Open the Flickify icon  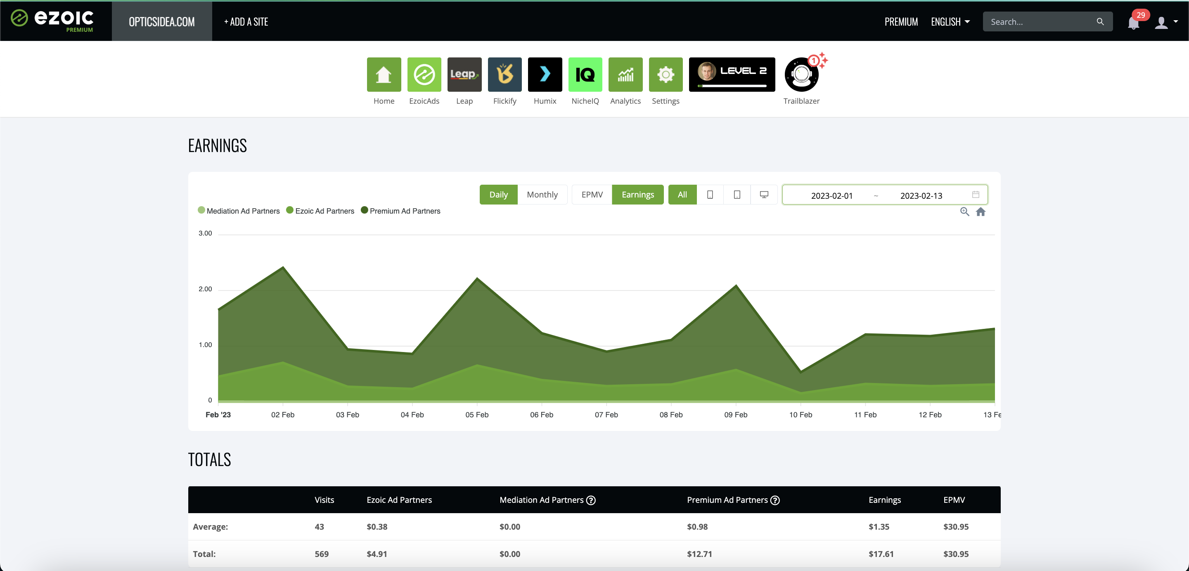point(504,74)
